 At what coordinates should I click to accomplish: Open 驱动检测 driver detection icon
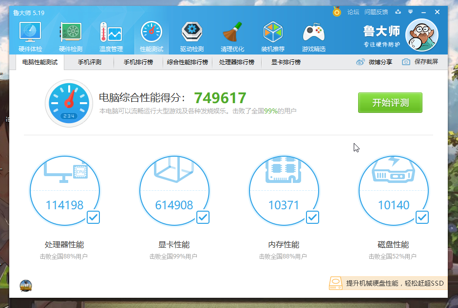click(191, 32)
